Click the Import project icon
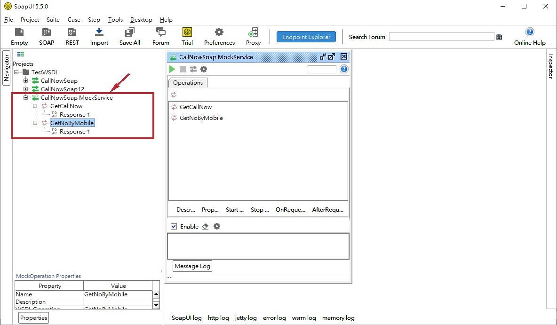 (x=99, y=37)
